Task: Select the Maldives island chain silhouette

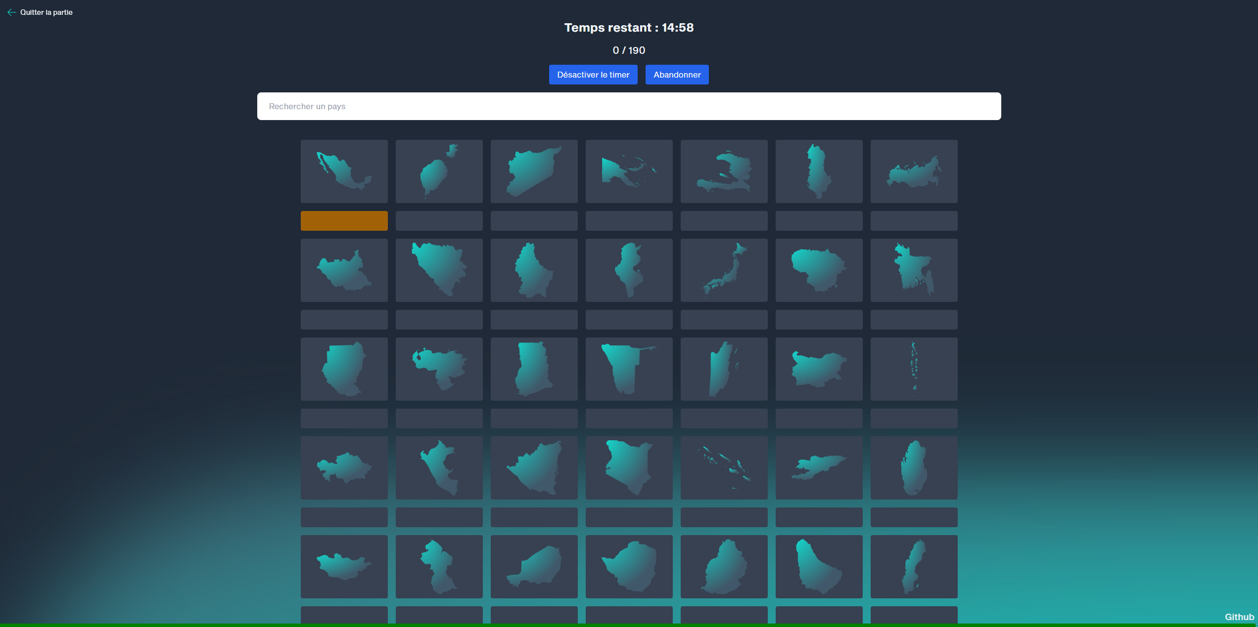Action: (x=914, y=369)
